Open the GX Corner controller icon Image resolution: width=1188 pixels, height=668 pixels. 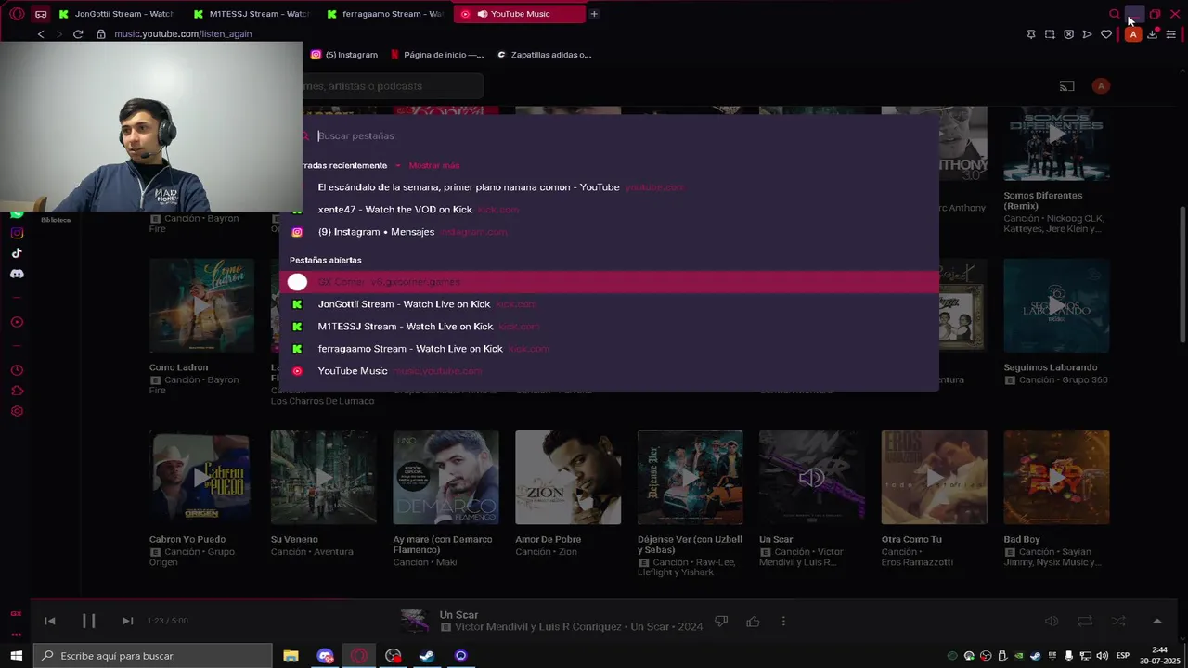41,14
